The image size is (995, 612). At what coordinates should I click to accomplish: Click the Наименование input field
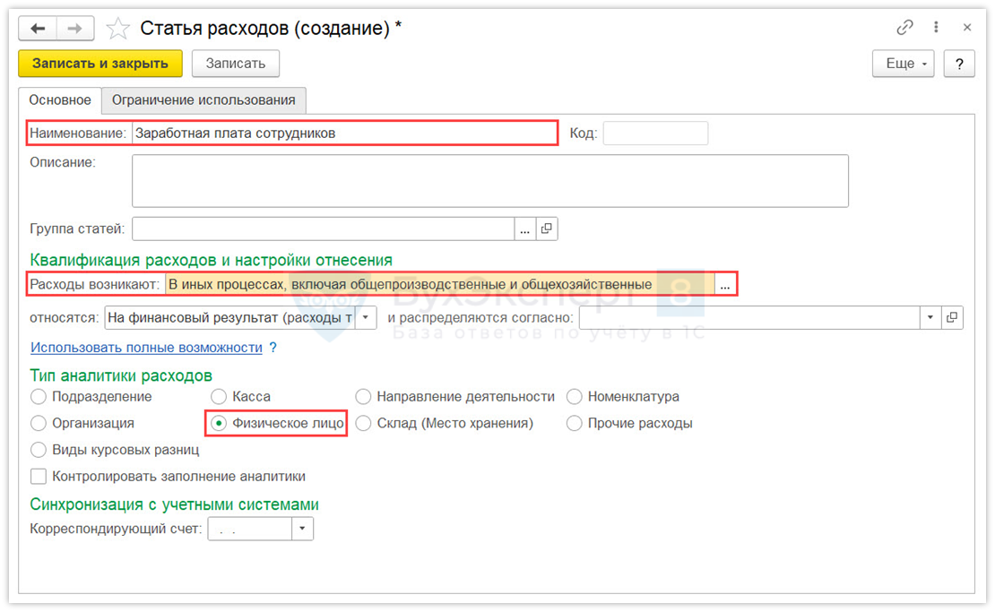[344, 134]
